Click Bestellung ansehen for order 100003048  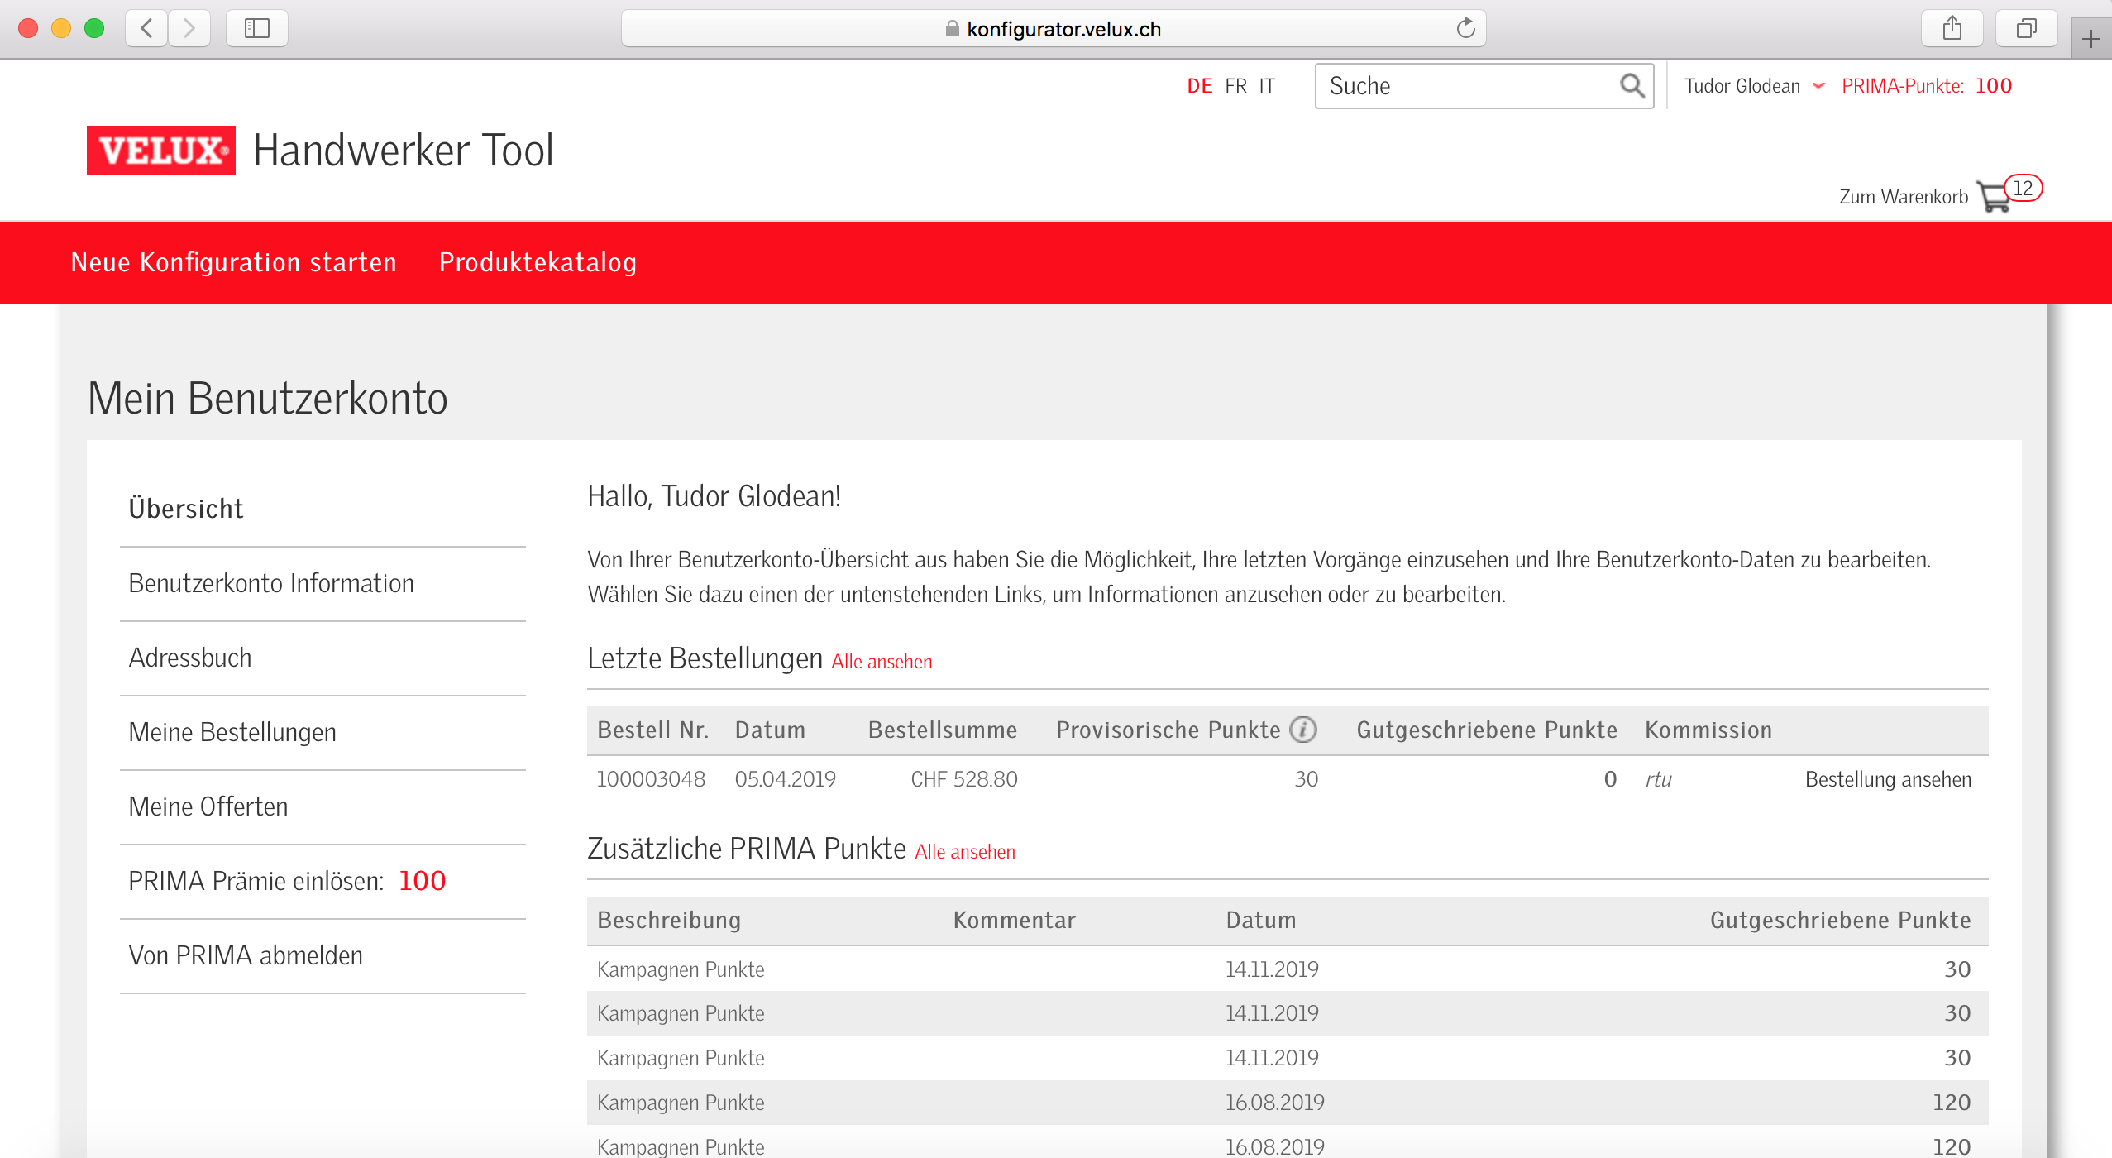(x=1888, y=779)
